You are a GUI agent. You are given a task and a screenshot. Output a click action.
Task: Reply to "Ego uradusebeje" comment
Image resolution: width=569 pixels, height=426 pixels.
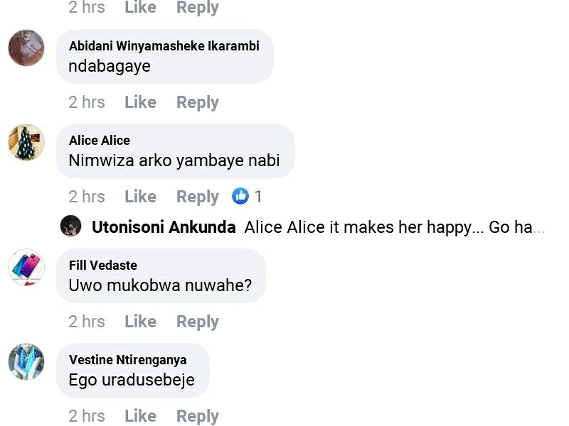197,416
